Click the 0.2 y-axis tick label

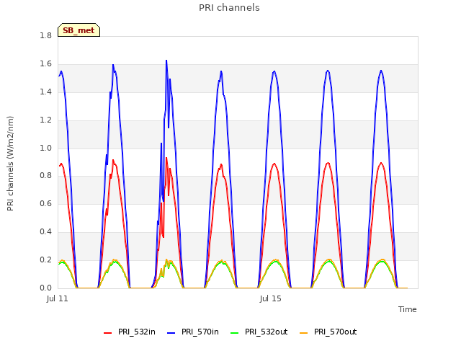(x=45, y=259)
